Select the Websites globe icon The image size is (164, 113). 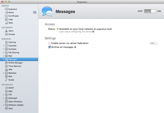coord(6,73)
